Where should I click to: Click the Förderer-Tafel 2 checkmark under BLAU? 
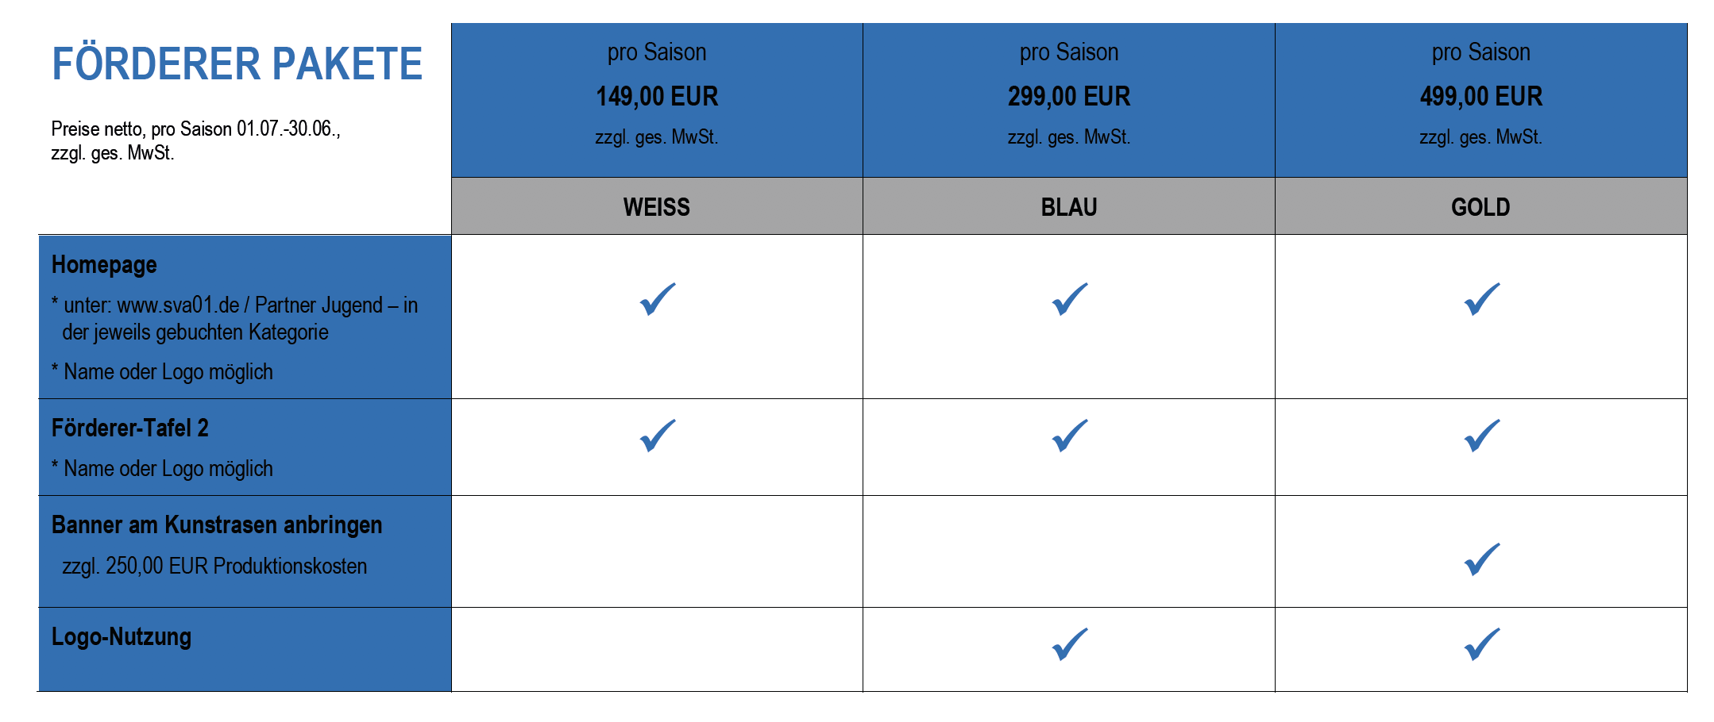pos(1070,436)
